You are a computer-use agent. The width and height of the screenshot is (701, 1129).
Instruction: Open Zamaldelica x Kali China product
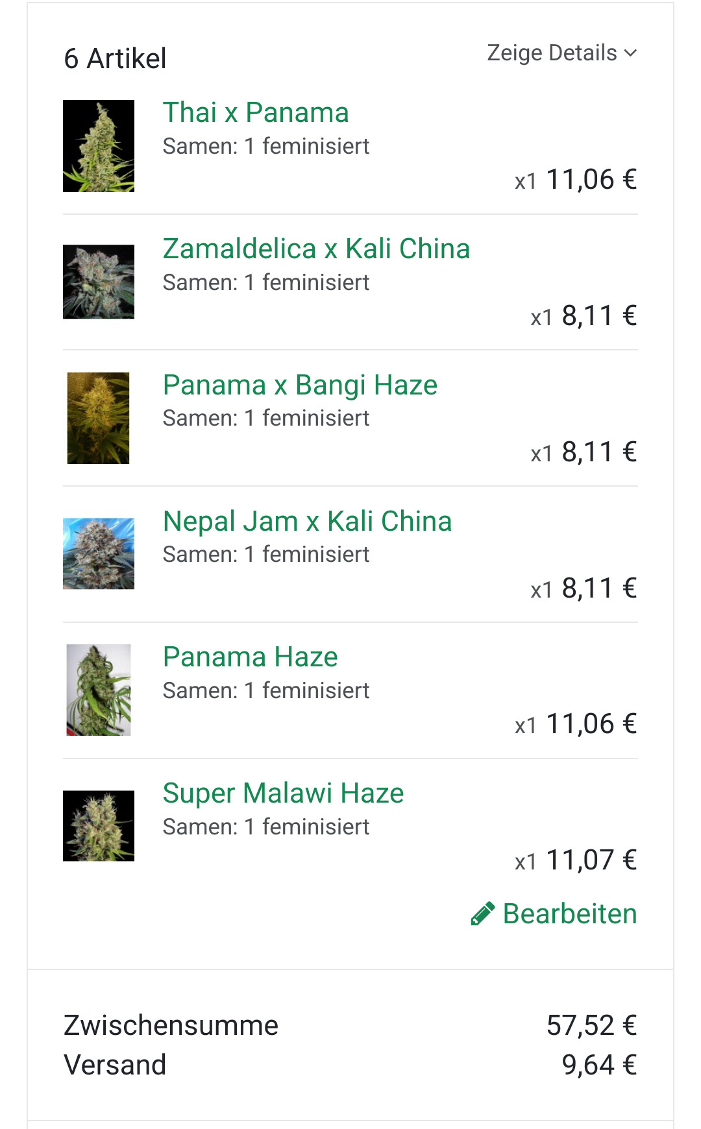pyautogui.click(x=316, y=249)
